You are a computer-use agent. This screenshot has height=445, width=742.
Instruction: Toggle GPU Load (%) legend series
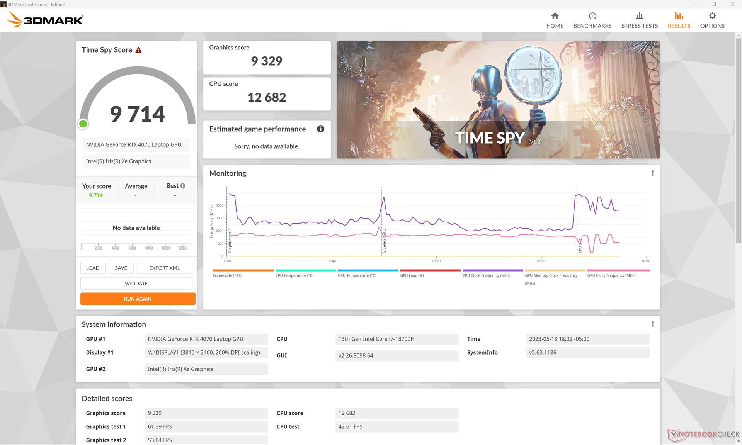coord(412,275)
